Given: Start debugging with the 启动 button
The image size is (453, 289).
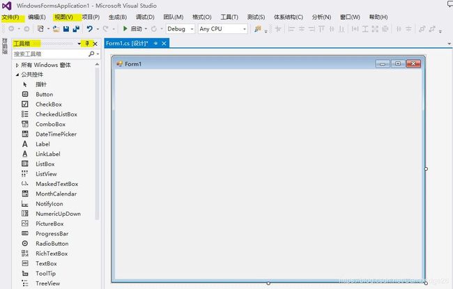Looking at the screenshot, I should pyautogui.click(x=132, y=29).
